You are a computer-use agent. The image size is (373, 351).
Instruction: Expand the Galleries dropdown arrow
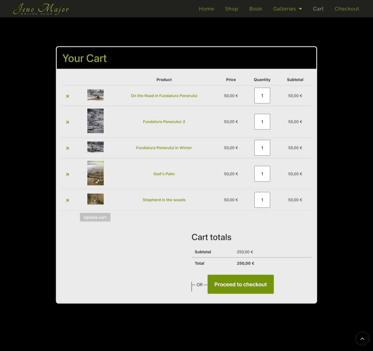click(x=300, y=9)
